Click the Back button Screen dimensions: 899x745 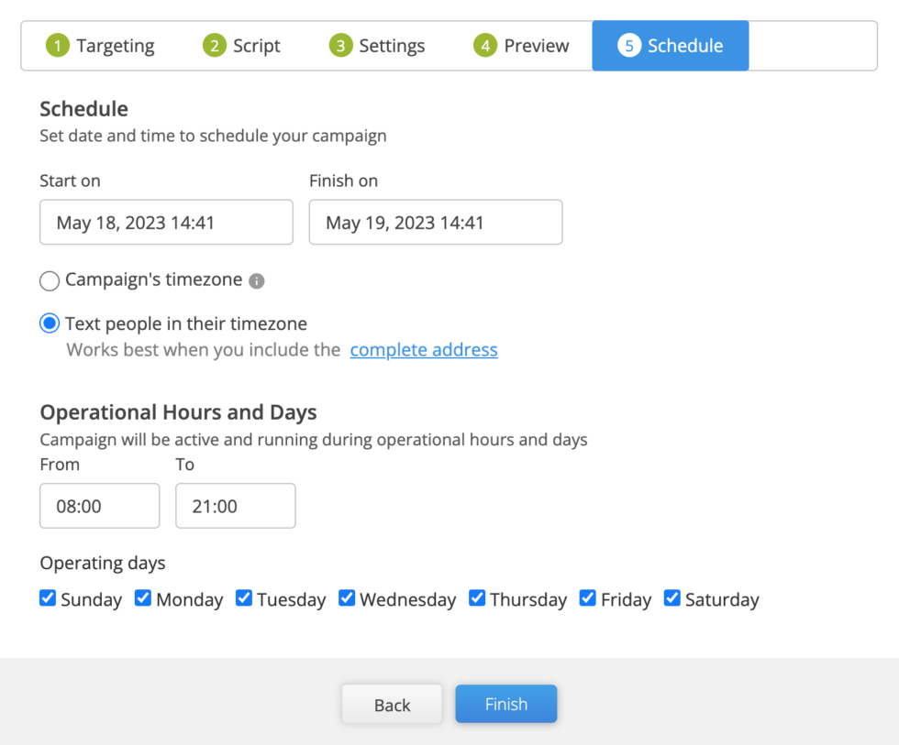[x=393, y=704]
